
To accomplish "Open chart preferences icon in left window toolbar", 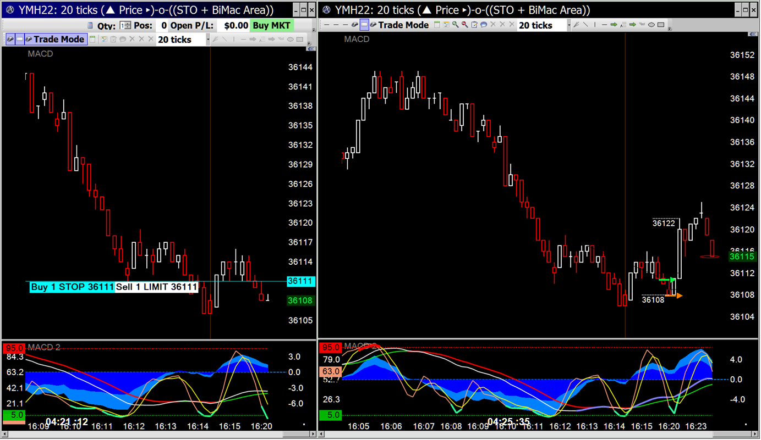I will [x=105, y=39].
